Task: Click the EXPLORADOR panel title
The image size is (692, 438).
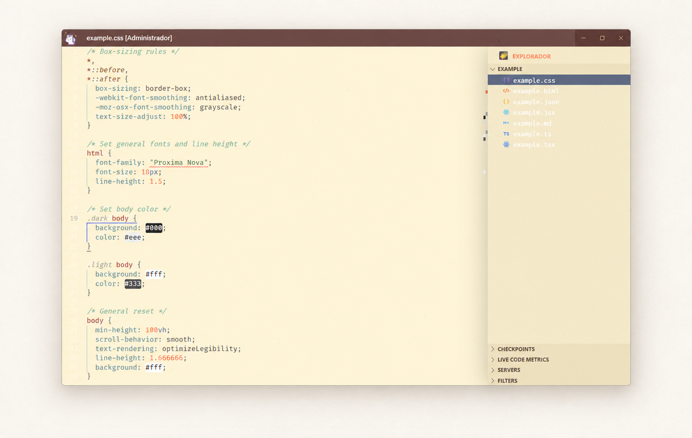Action: 531,56
